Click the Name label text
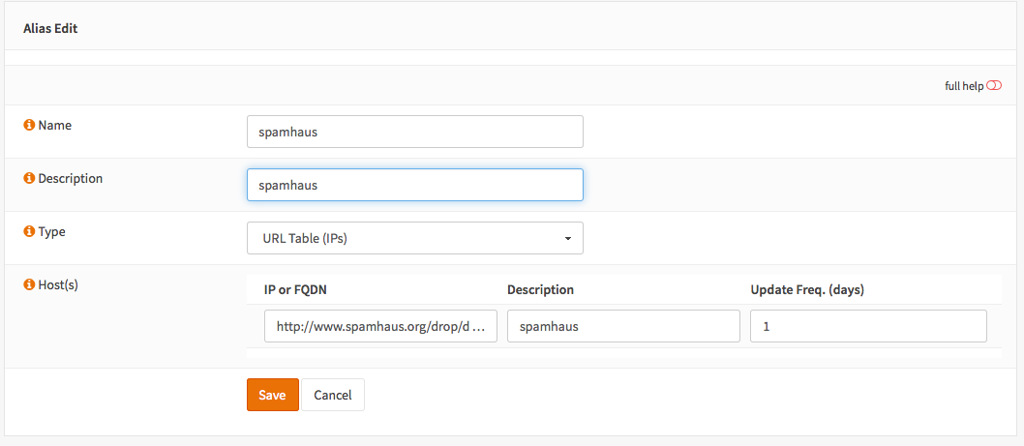The width and height of the screenshot is (1024, 446). point(54,126)
